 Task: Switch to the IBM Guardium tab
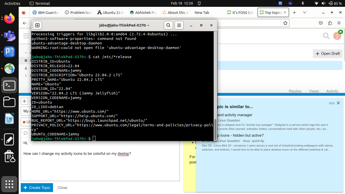coord(46,12)
